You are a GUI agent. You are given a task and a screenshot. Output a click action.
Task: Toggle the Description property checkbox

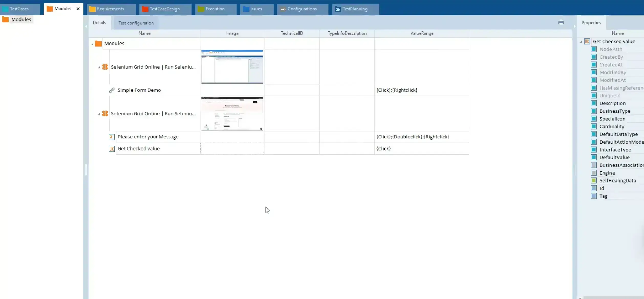[x=594, y=103]
